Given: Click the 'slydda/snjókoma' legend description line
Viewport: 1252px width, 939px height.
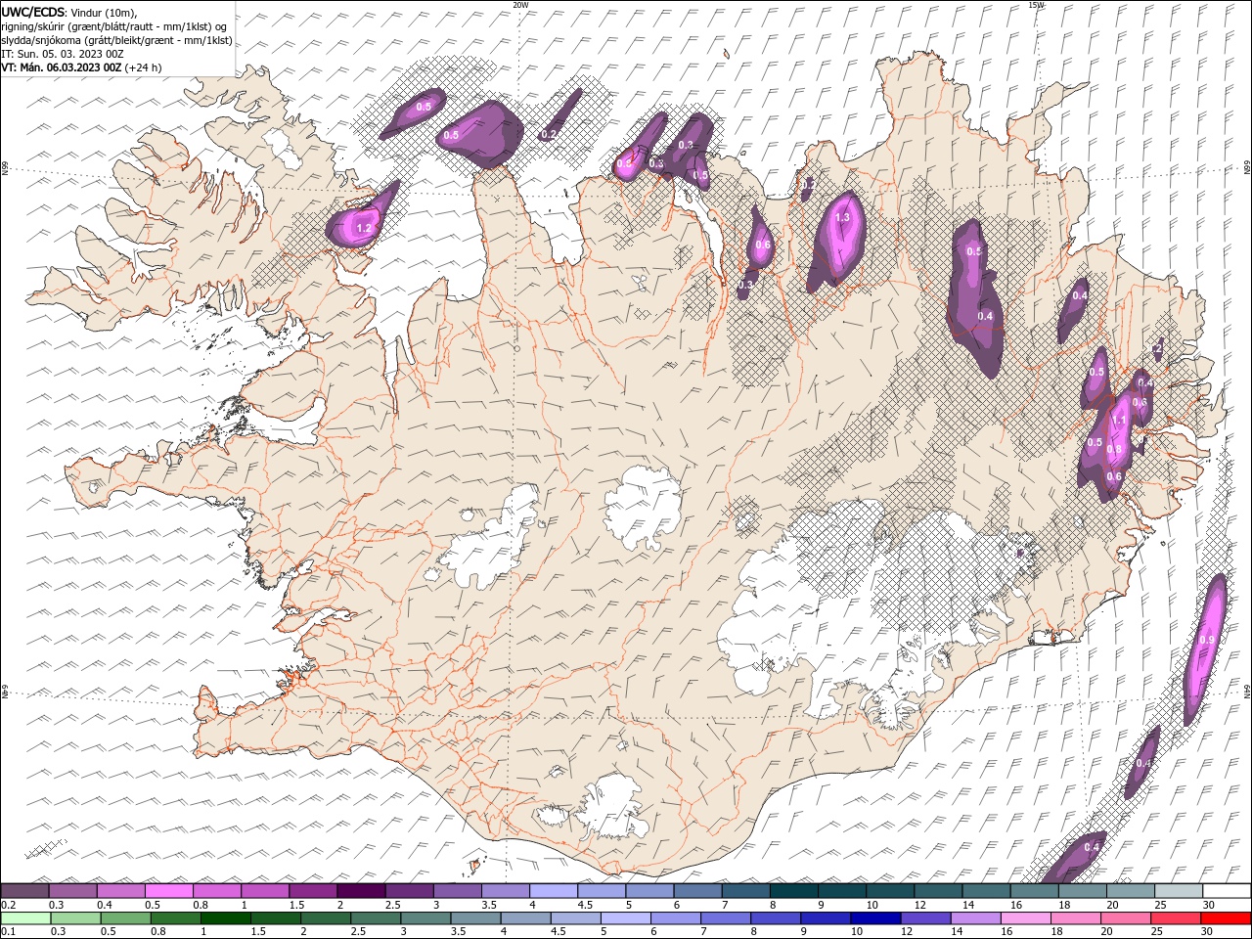Looking at the screenshot, I should [116, 40].
